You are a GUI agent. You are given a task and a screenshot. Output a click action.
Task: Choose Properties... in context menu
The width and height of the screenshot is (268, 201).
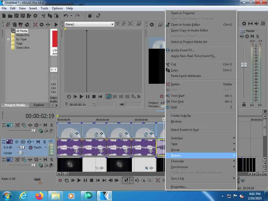click(x=201, y=187)
